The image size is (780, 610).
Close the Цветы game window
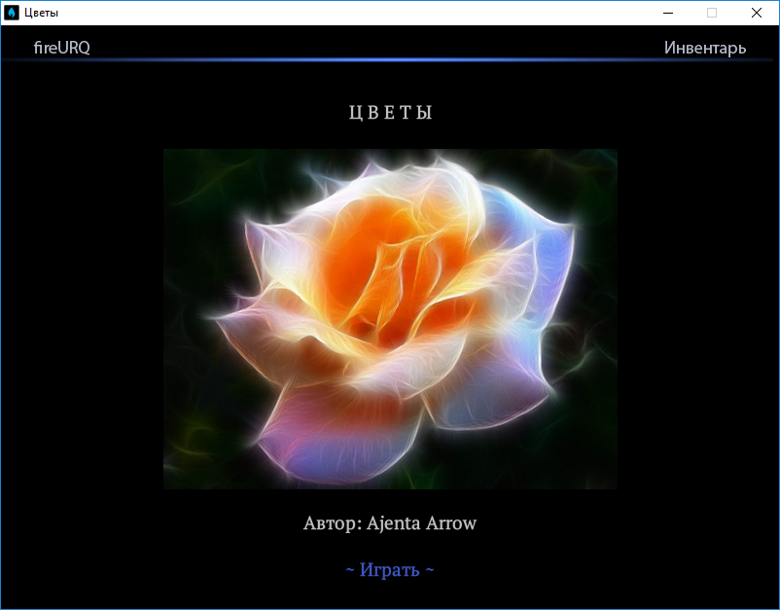click(757, 13)
